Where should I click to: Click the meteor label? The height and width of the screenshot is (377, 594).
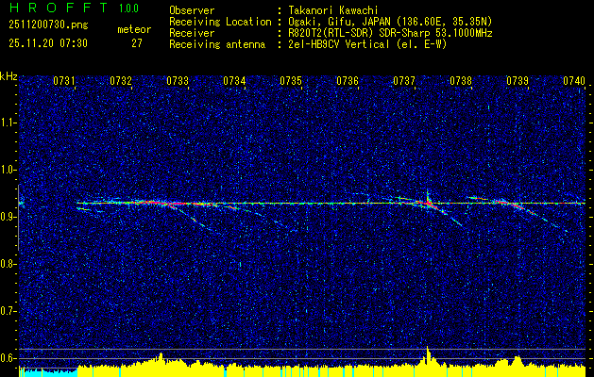click(x=134, y=29)
